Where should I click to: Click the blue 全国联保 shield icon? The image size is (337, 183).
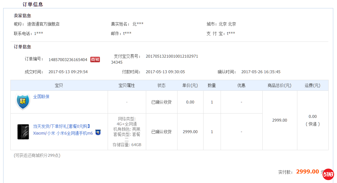tap(23, 101)
